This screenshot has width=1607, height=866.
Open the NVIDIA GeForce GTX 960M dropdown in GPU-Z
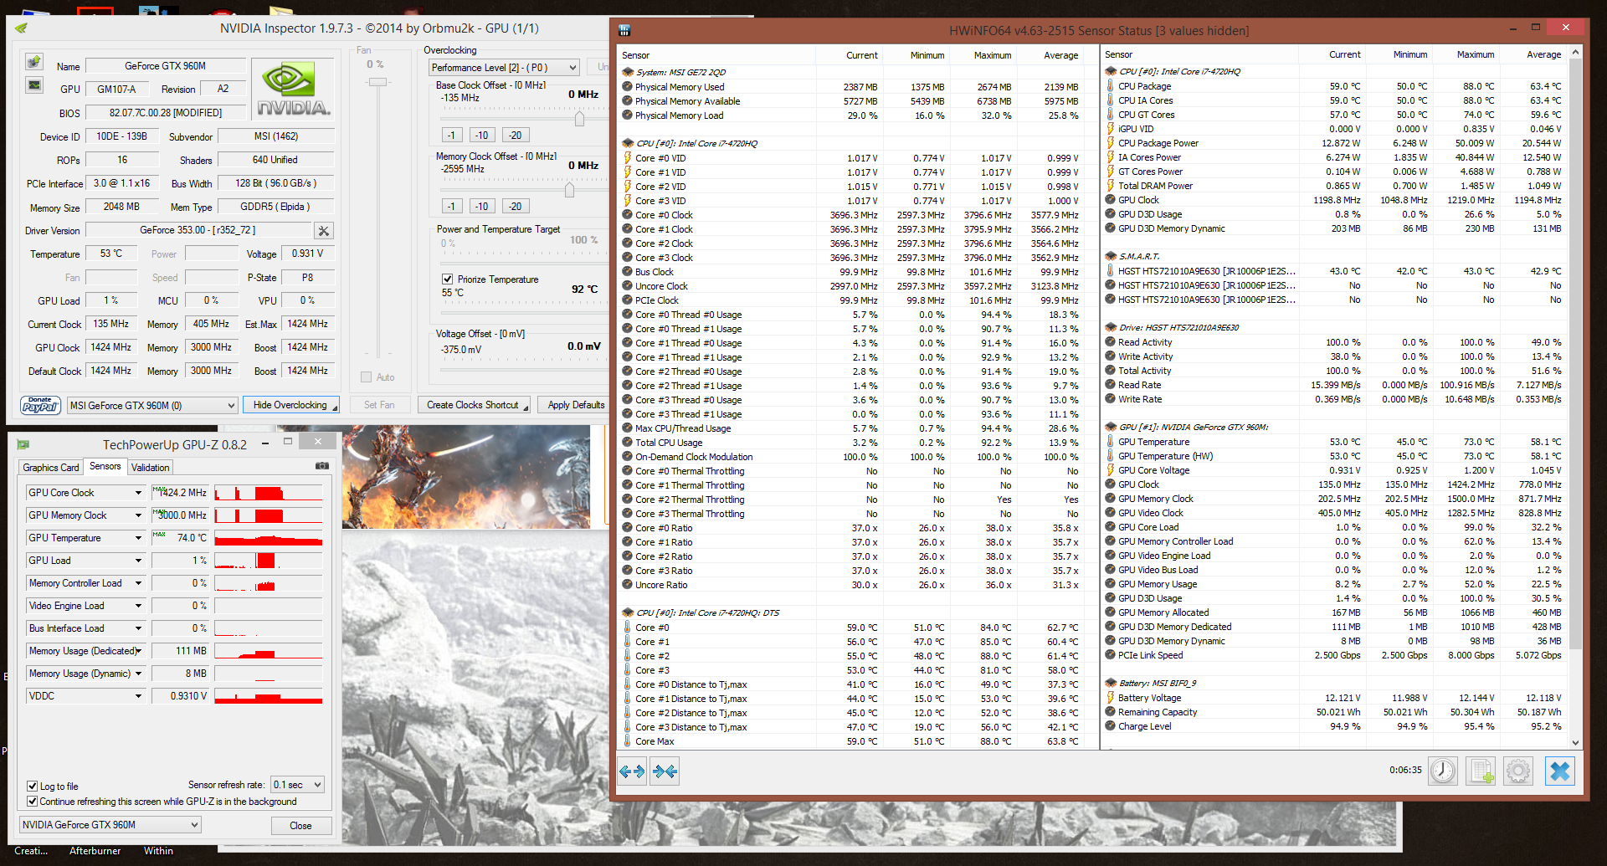click(x=110, y=825)
